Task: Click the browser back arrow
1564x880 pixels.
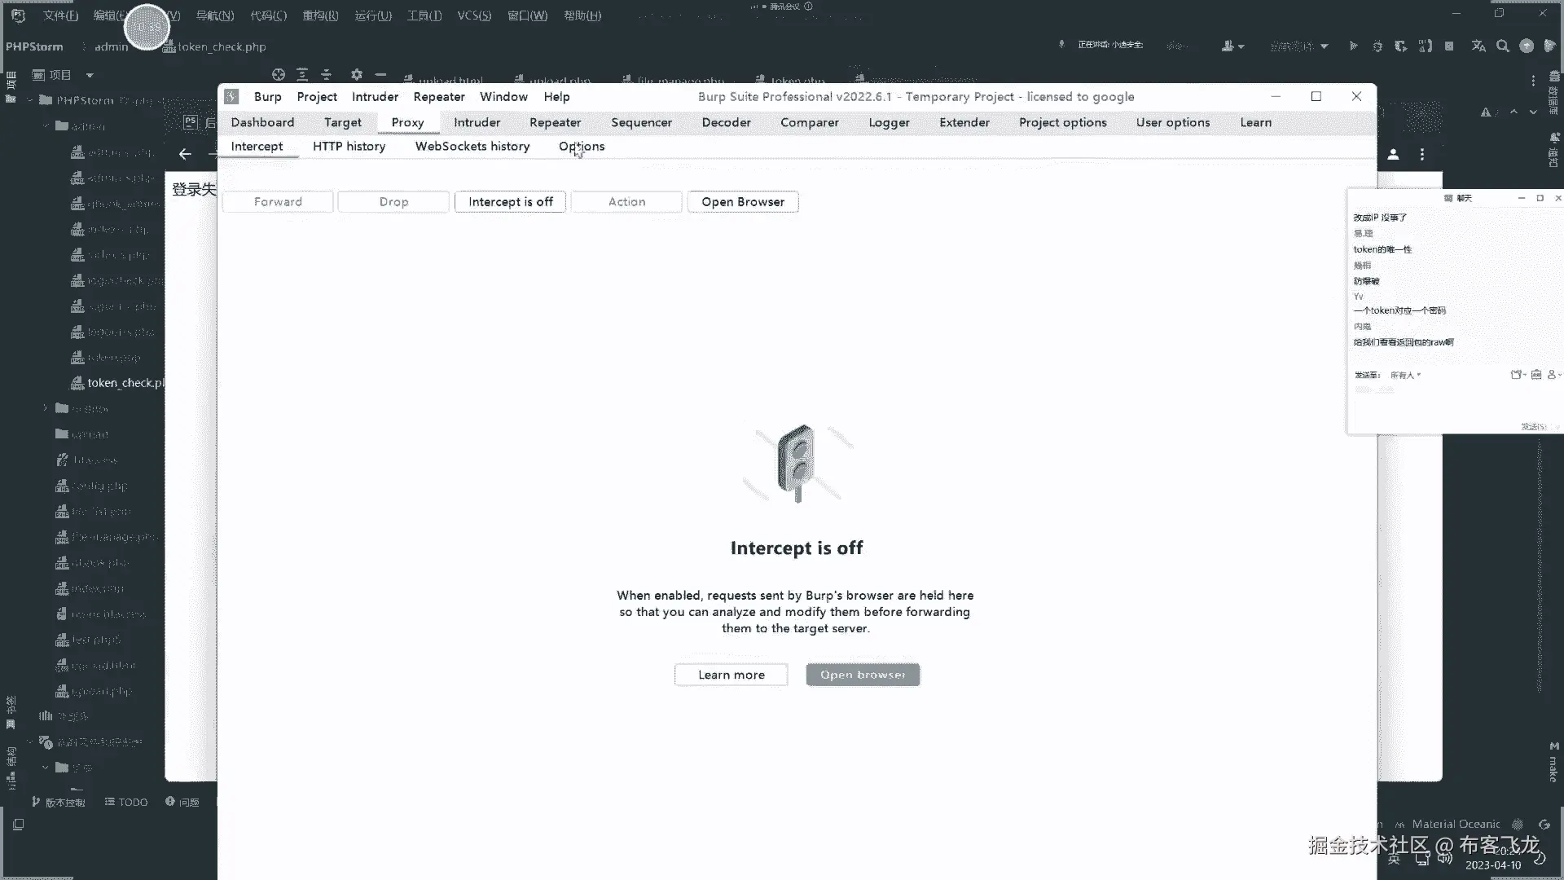Action: tap(185, 153)
